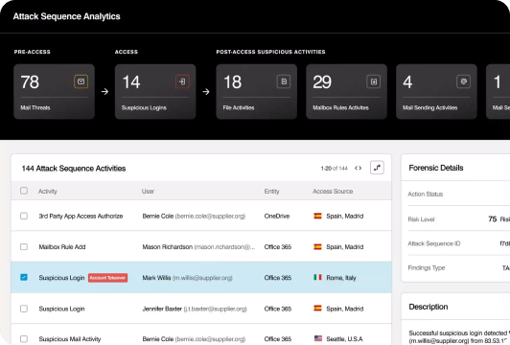Click Spain flag in Jennifer Baxter row

click(x=317, y=308)
